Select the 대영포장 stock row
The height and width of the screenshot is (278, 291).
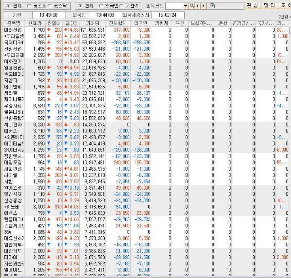146,163
